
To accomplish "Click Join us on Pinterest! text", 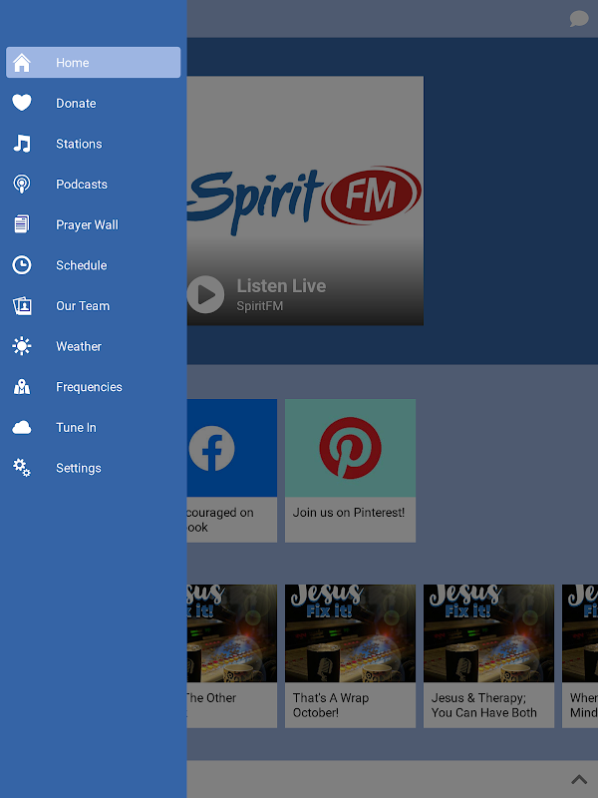I will [x=348, y=513].
